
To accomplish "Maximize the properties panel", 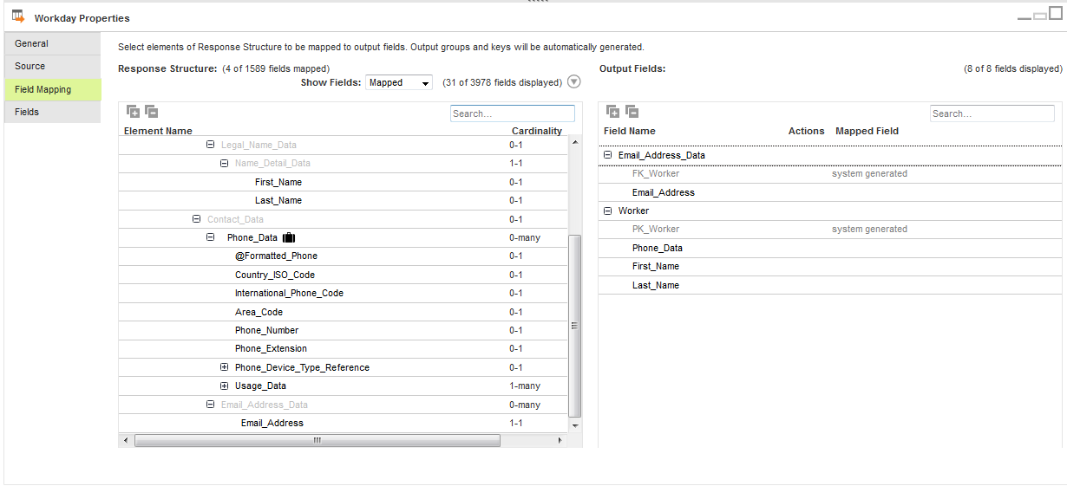I will click(x=1055, y=14).
